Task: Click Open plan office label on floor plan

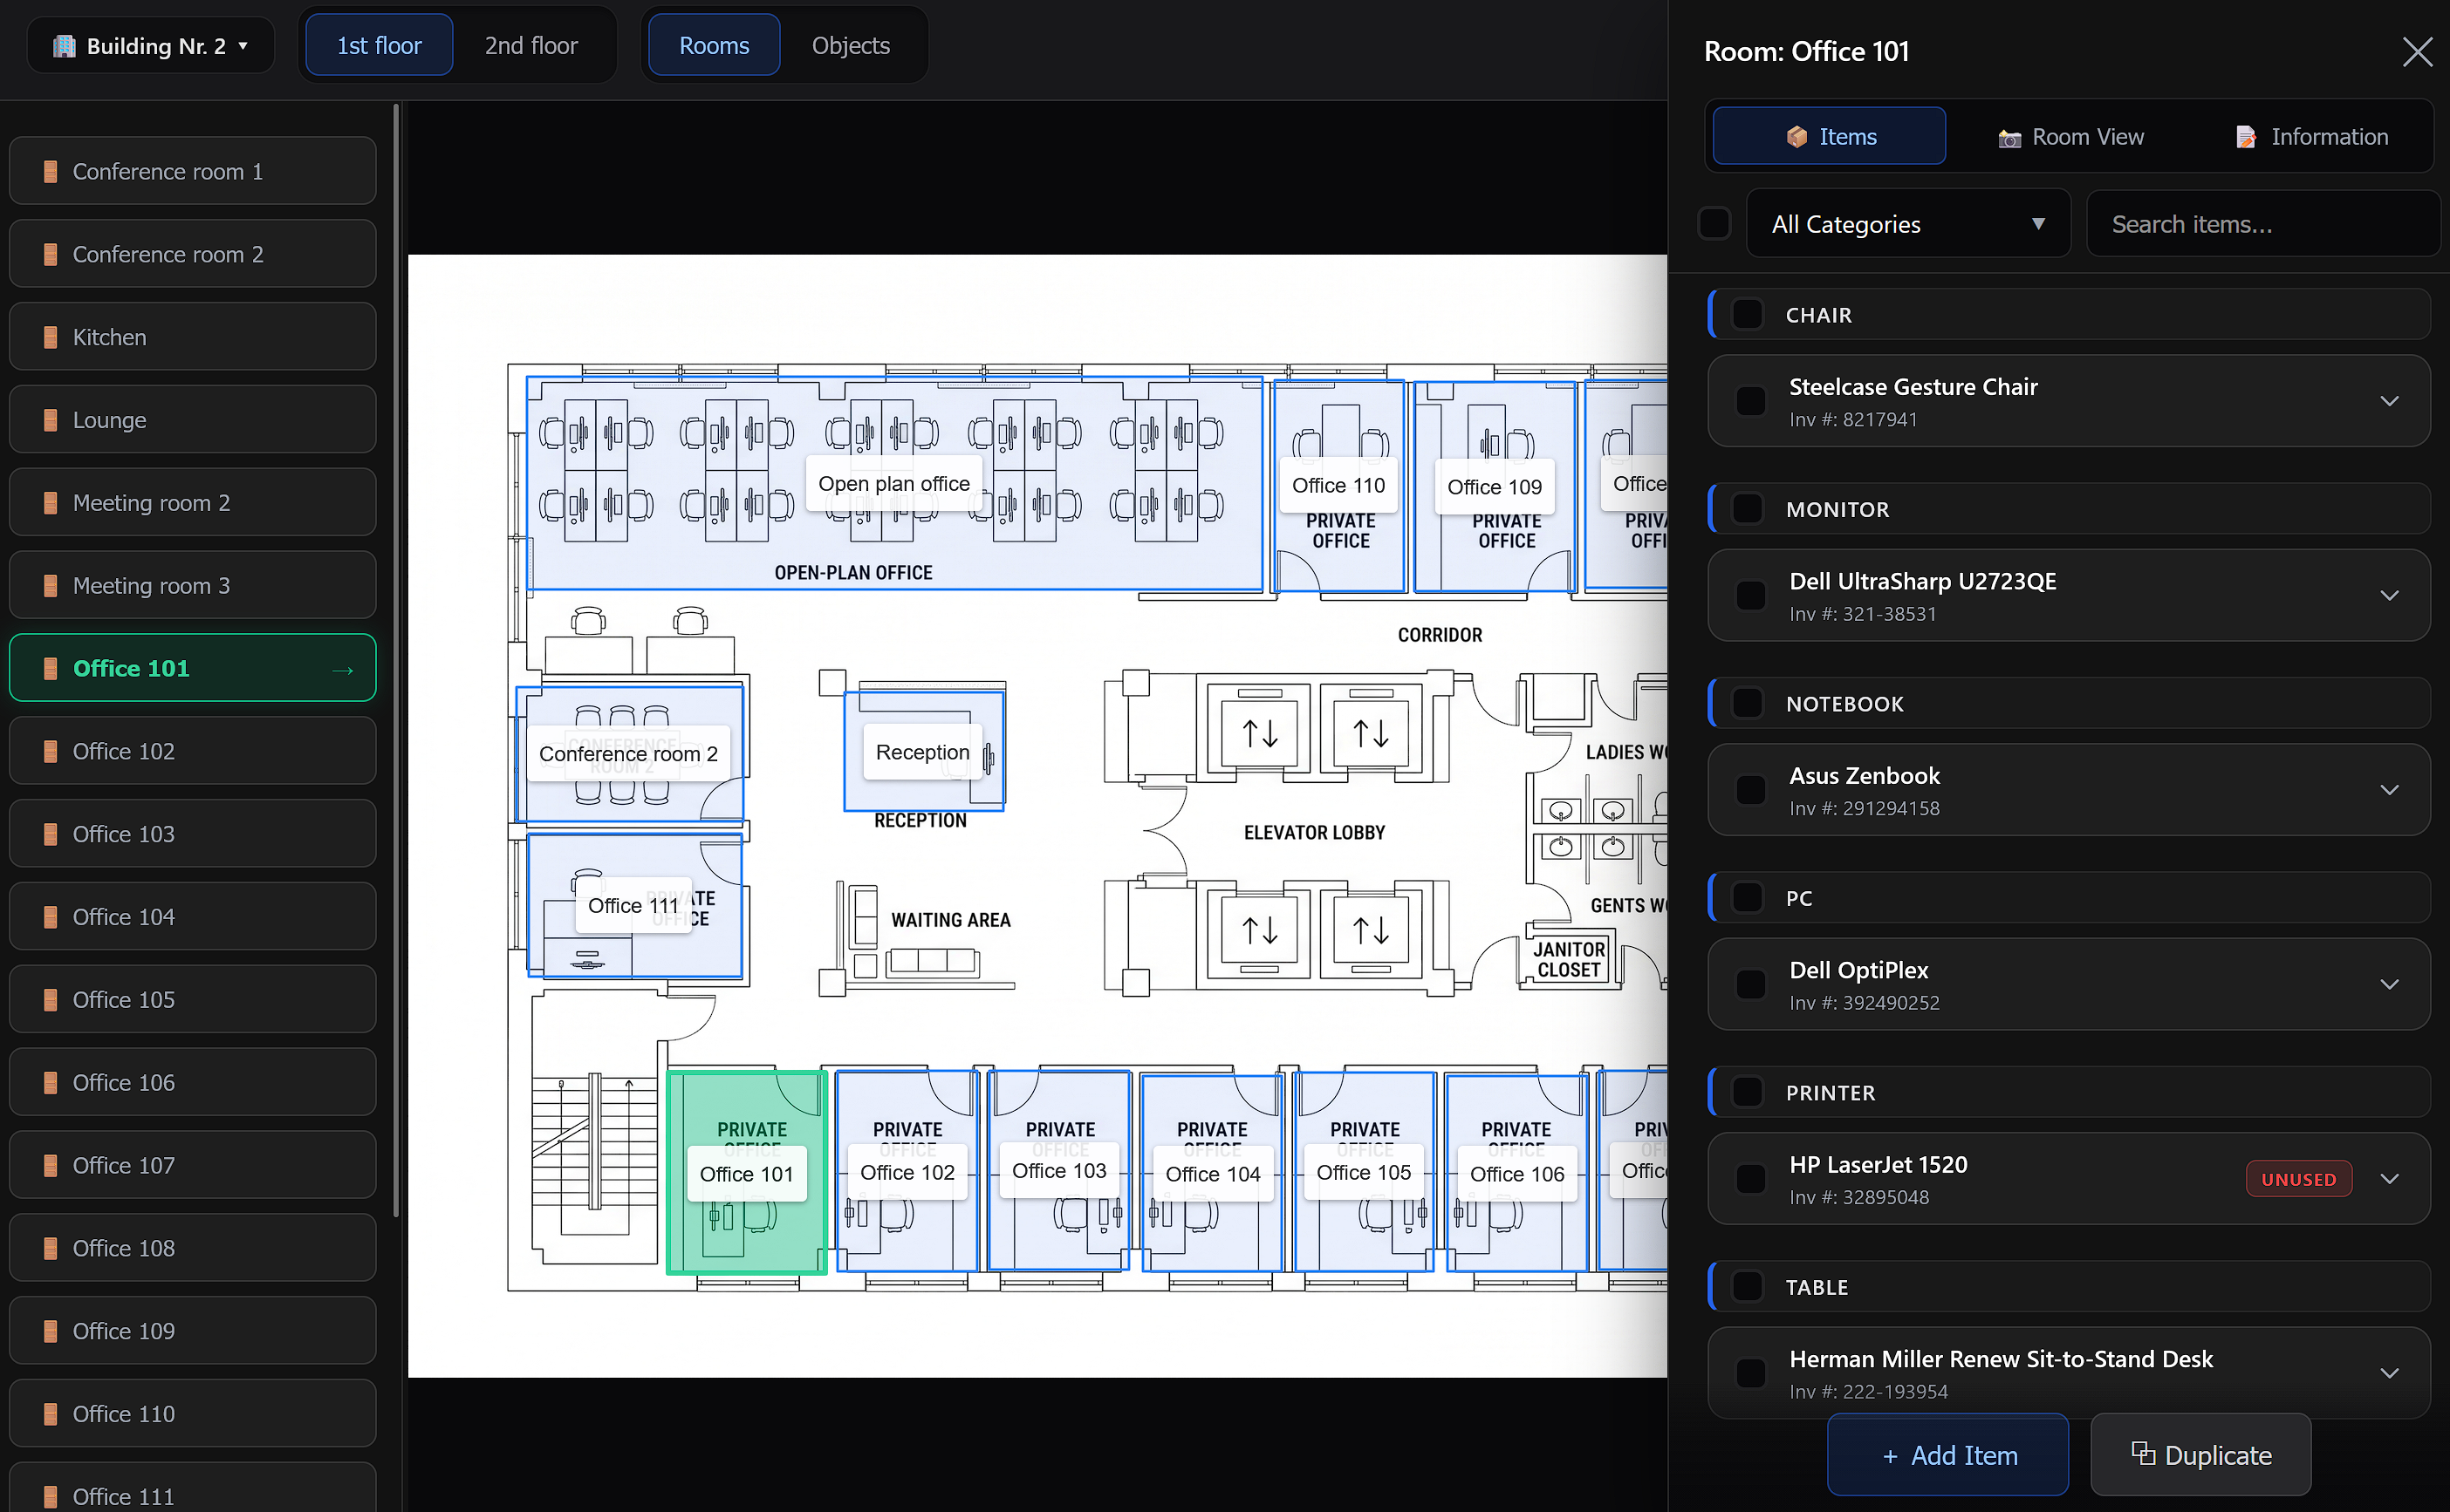Action: (893, 484)
